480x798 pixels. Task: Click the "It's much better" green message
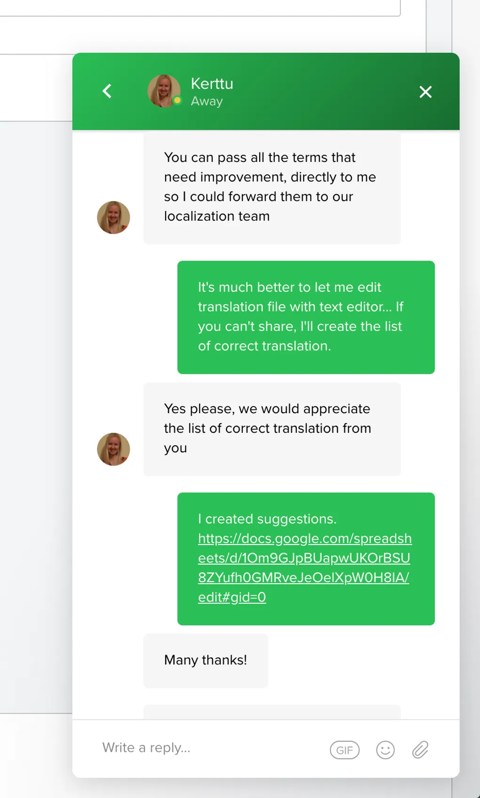pos(305,317)
